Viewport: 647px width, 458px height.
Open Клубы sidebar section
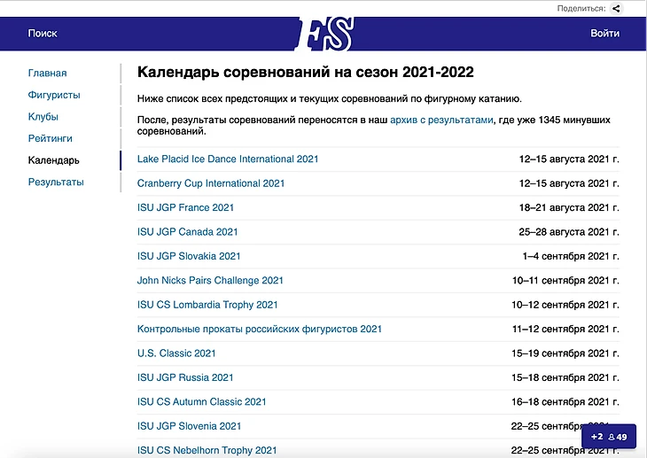click(43, 117)
